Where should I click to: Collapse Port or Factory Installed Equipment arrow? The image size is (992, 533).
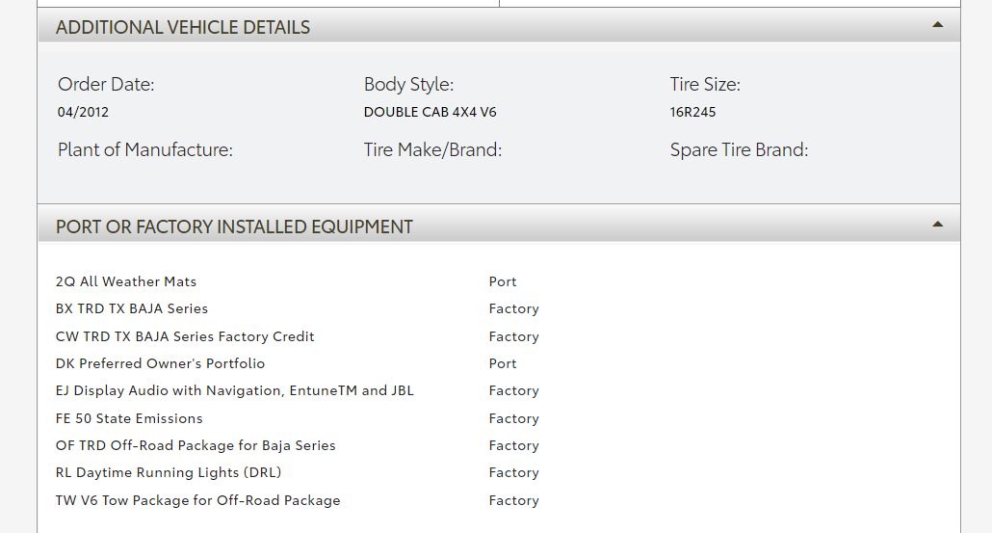tap(937, 225)
